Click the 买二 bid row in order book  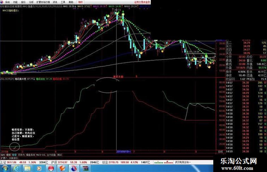tap(246, 43)
